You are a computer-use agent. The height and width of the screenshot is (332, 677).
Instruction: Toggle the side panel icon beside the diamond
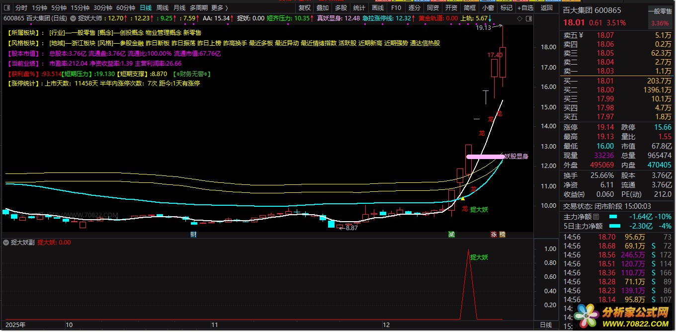(527, 18)
